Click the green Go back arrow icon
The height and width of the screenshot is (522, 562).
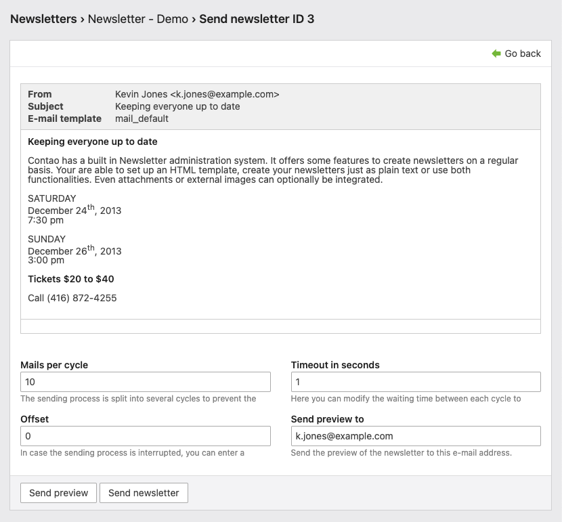click(x=496, y=53)
